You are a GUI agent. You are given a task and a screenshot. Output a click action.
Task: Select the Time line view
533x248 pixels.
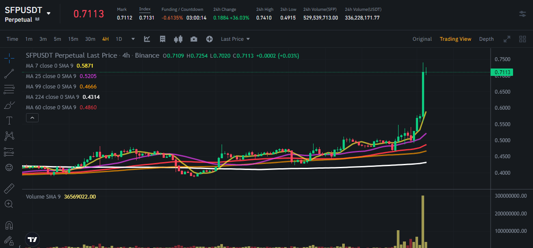coord(12,39)
